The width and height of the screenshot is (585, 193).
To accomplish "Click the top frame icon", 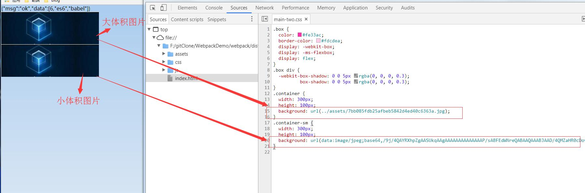I will (x=156, y=29).
